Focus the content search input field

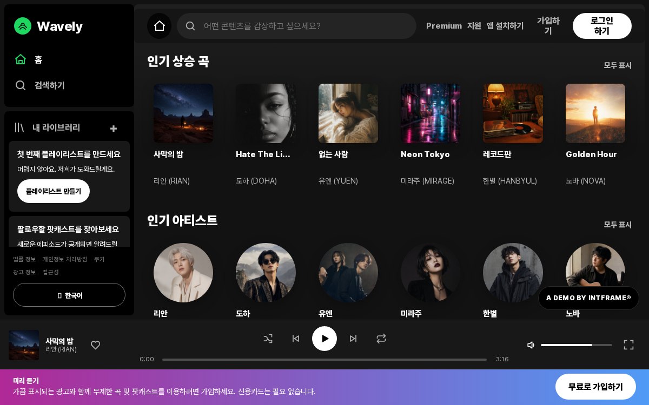click(296, 26)
